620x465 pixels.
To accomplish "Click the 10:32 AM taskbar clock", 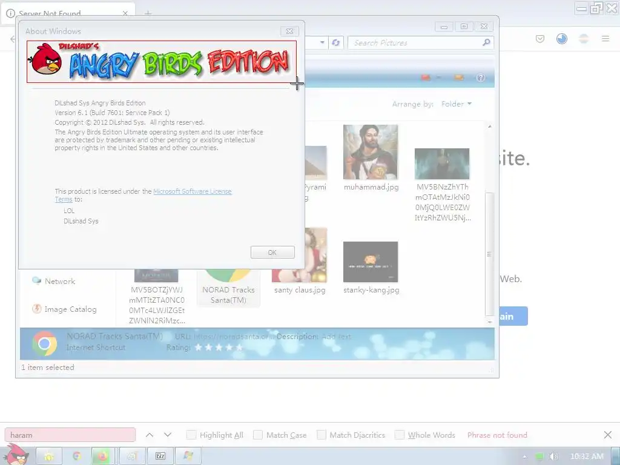I will [x=587, y=457].
